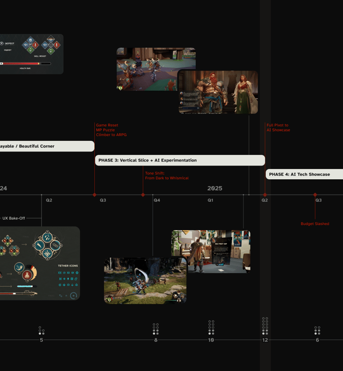Click the Budget Slashed diamond marker on timeline
343x371 pixels.
(315, 195)
